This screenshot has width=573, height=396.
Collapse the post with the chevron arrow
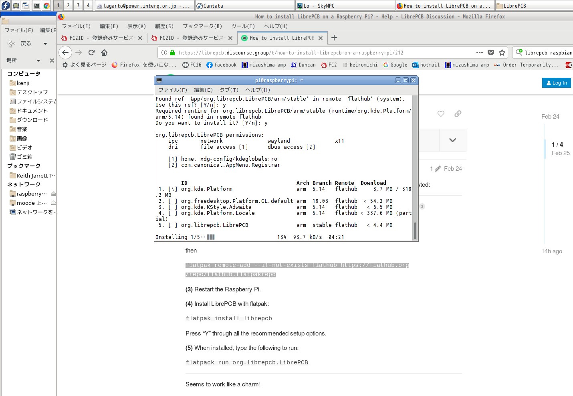(452, 140)
